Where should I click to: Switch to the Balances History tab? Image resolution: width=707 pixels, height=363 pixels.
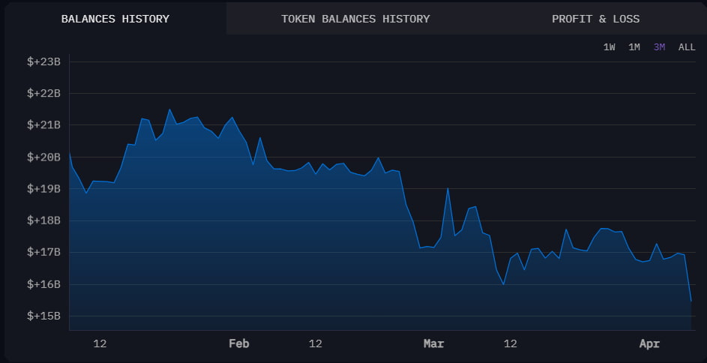click(x=115, y=19)
